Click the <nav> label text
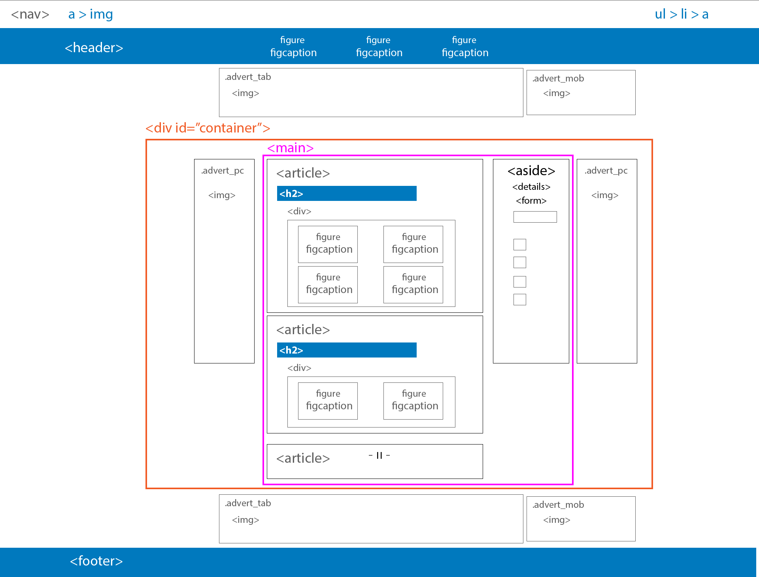Viewport: 759px width, 577px height. pos(30,14)
